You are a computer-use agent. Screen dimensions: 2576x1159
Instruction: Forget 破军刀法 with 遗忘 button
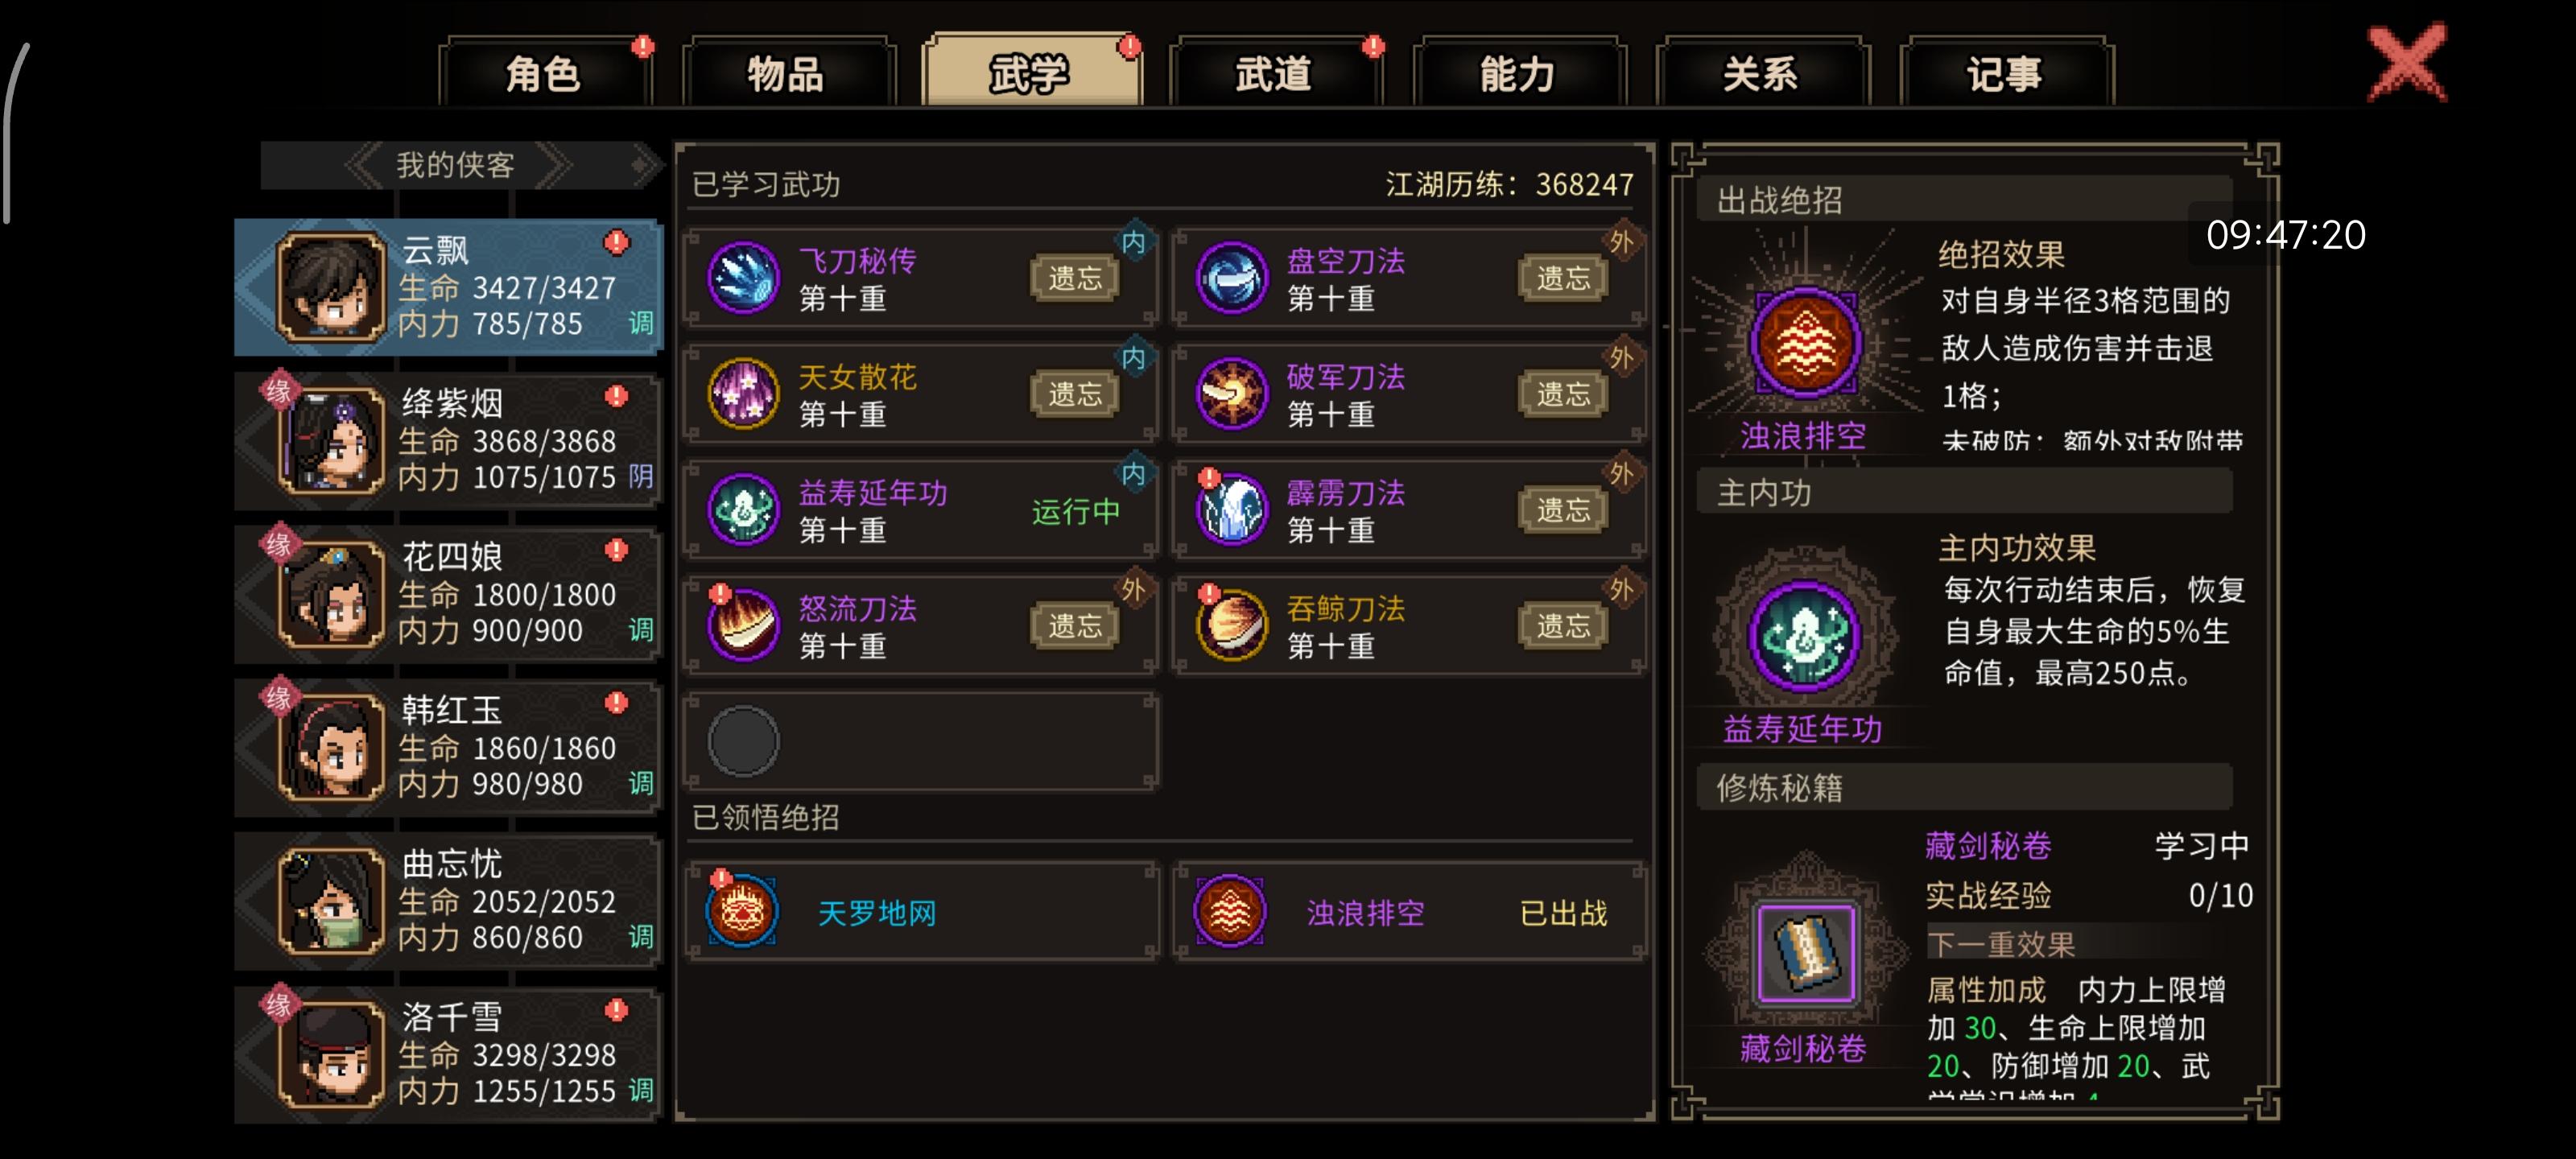pyautogui.click(x=1563, y=394)
